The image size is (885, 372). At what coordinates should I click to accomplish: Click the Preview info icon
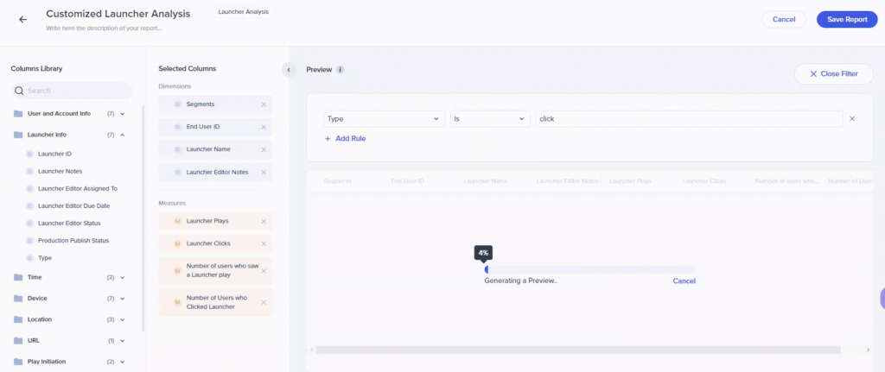pyautogui.click(x=341, y=70)
